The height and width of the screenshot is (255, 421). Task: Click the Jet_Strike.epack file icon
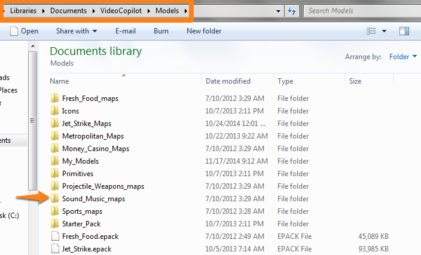pos(54,249)
